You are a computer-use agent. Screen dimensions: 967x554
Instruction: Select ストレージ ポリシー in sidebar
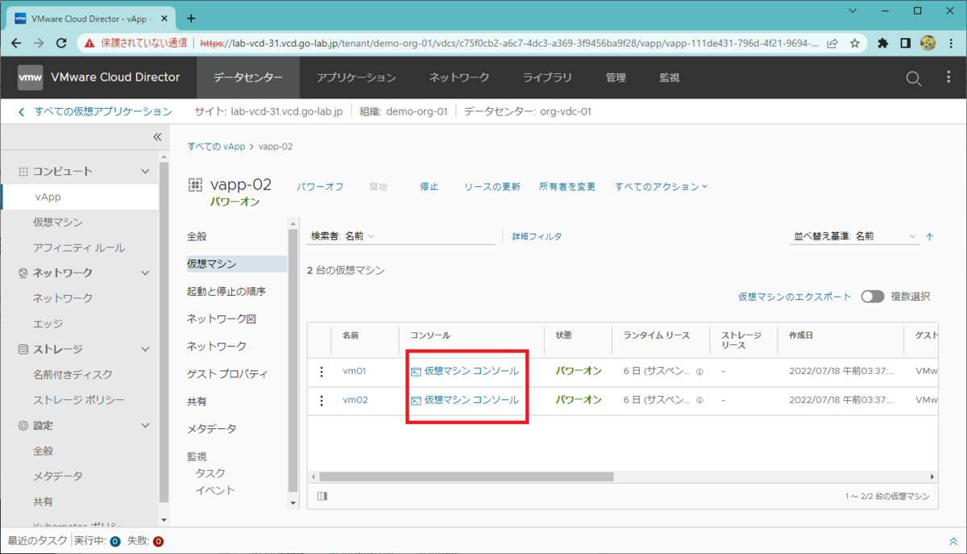(x=79, y=400)
